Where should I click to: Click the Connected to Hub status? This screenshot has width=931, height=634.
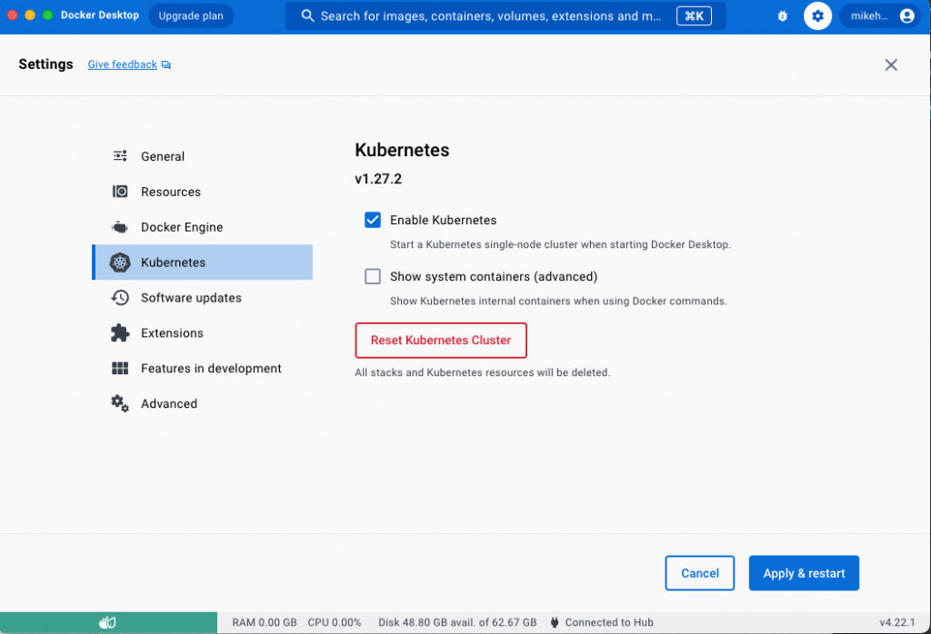tap(609, 622)
